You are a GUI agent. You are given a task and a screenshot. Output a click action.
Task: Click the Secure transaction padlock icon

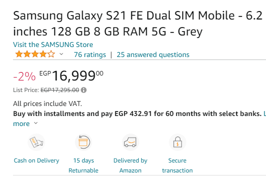tap(177, 142)
